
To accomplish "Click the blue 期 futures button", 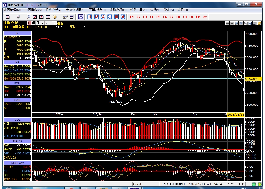I will tap(96, 17).
